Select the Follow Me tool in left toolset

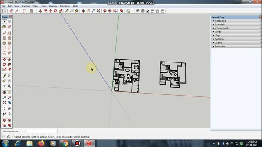[9, 65]
